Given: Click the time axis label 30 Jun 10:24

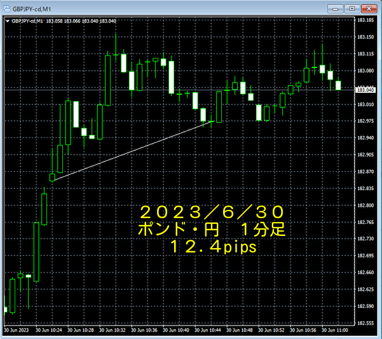Looking at the screenshot, I should tap(49, 330).
